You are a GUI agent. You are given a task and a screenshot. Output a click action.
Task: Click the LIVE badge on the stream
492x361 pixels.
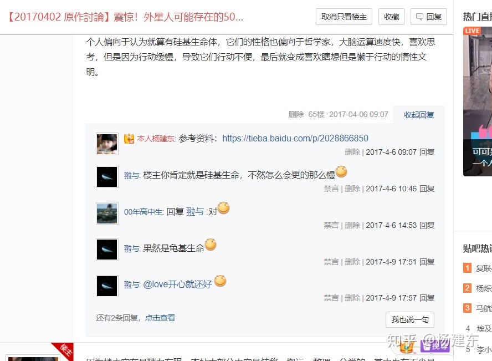click(472, 30)
